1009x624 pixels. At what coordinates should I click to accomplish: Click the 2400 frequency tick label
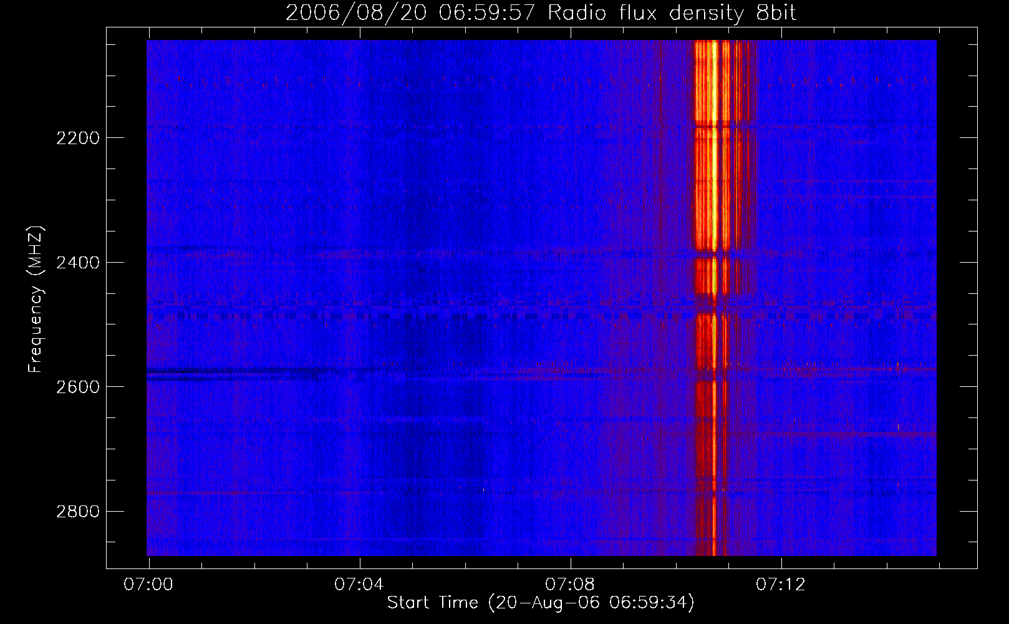[77, 263]
